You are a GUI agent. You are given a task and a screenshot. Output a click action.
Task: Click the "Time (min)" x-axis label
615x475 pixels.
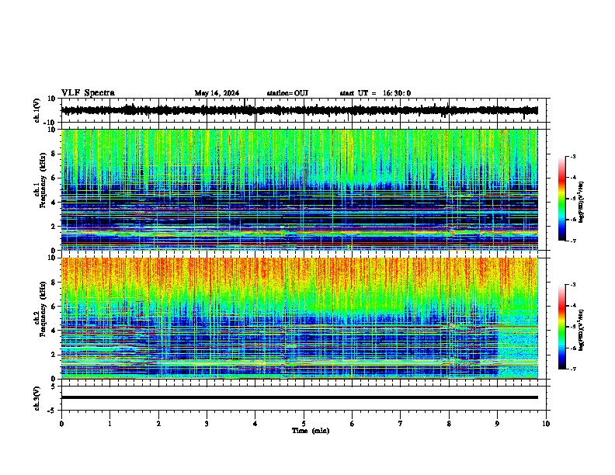(311, 431)
